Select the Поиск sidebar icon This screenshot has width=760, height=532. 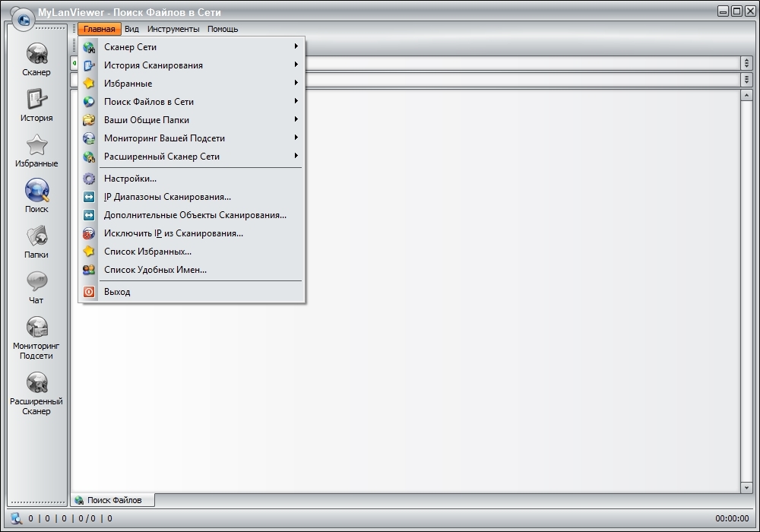tap(36, 191)
